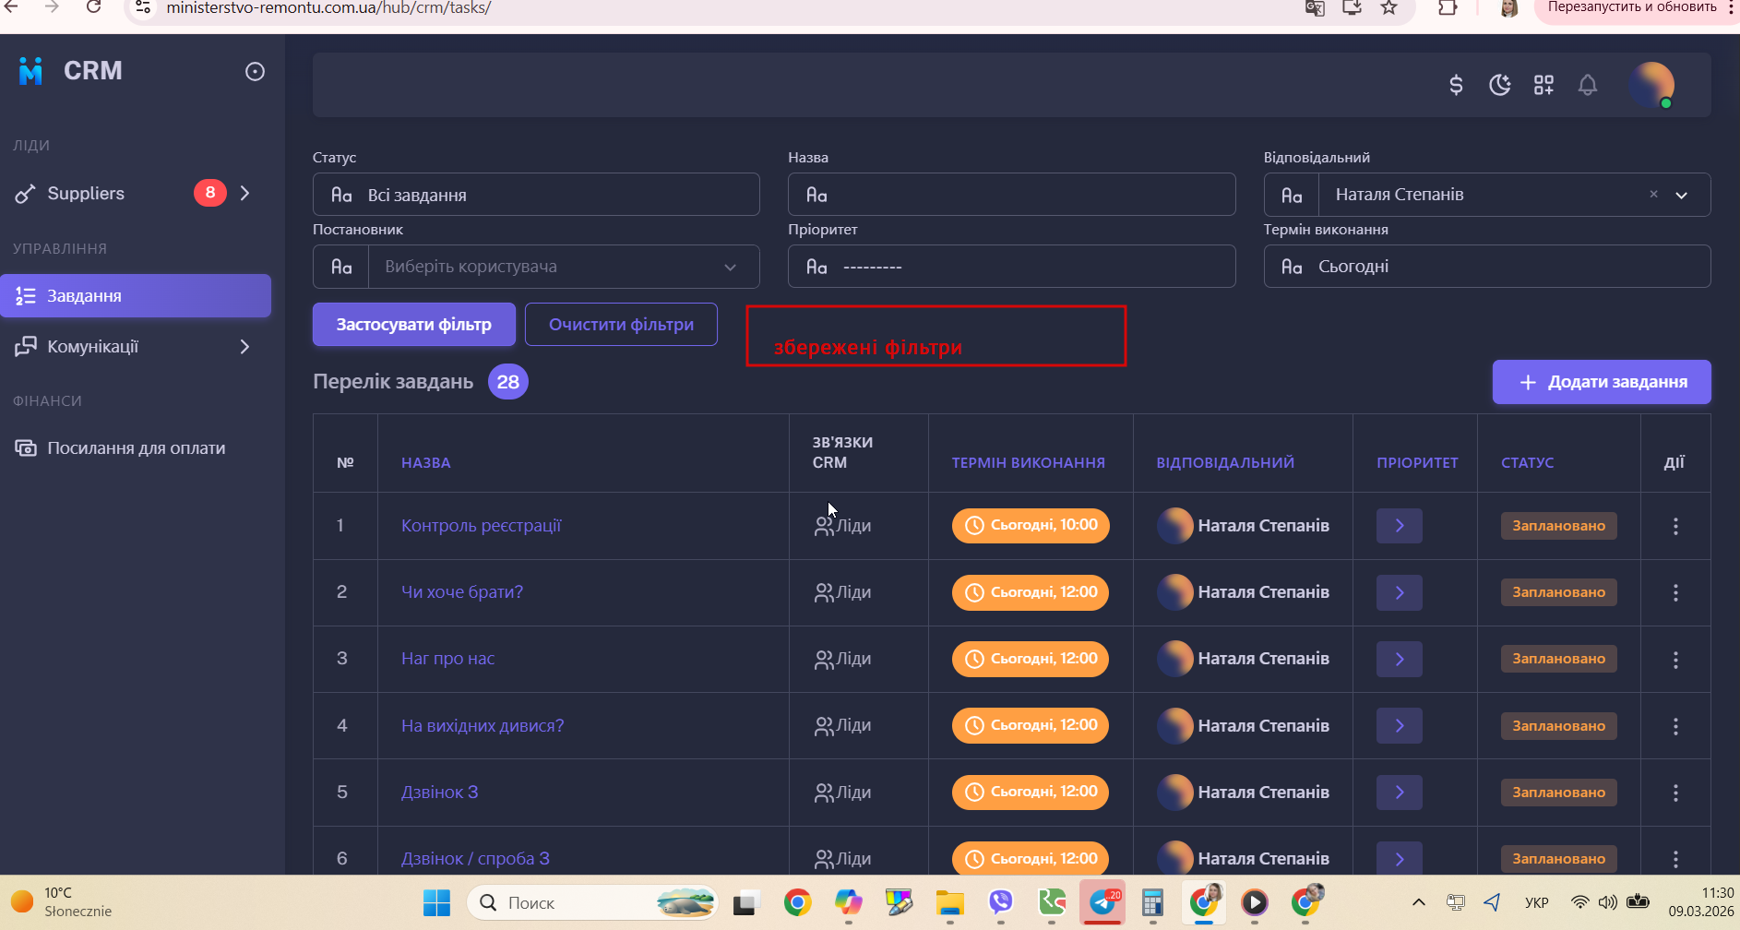Viewport: 1740px width, 930px height.
Task: Clear Наталя Степанів from Відповідальний filter
Action: coord(1653,194)
